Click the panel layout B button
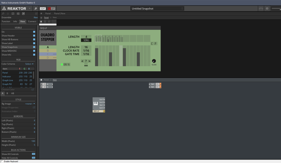This screenshot has height=163, width=281. [45, 22]
